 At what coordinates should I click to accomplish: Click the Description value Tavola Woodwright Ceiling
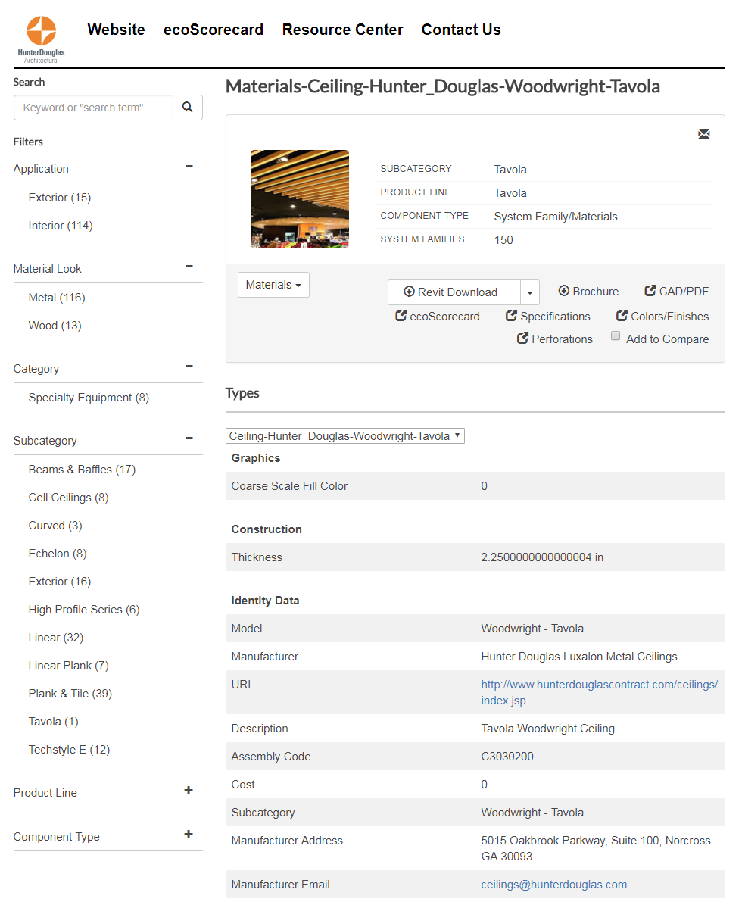tap(547, 729)
